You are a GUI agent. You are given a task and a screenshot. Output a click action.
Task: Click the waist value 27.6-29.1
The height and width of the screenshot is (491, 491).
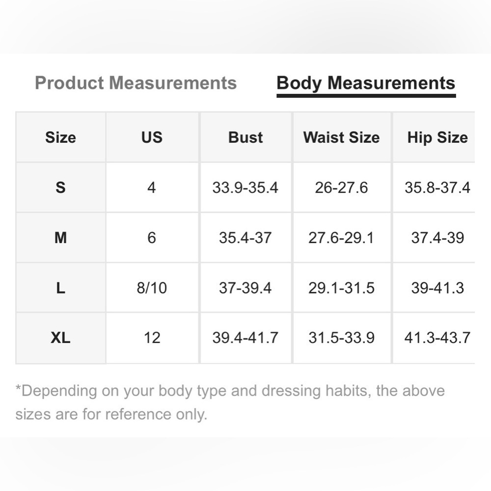(341, 238)
